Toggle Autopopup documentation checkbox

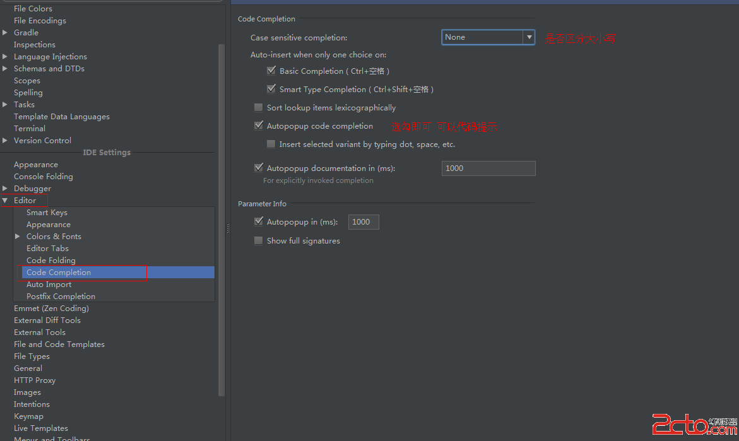click(x=259, y=168)
